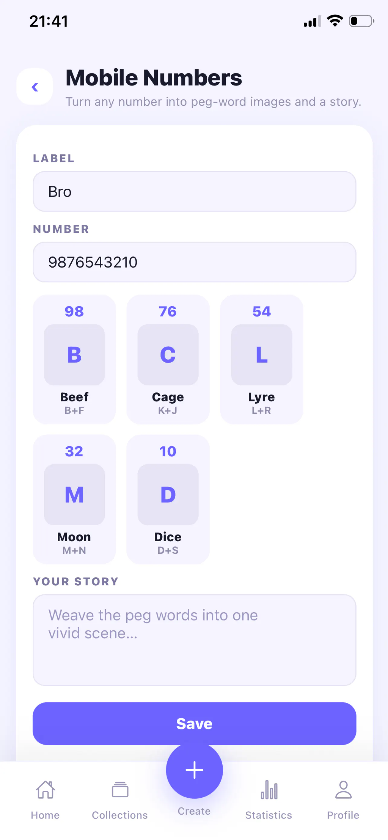
Task: Select the D tile for Dice
Action: click(168, 494)
